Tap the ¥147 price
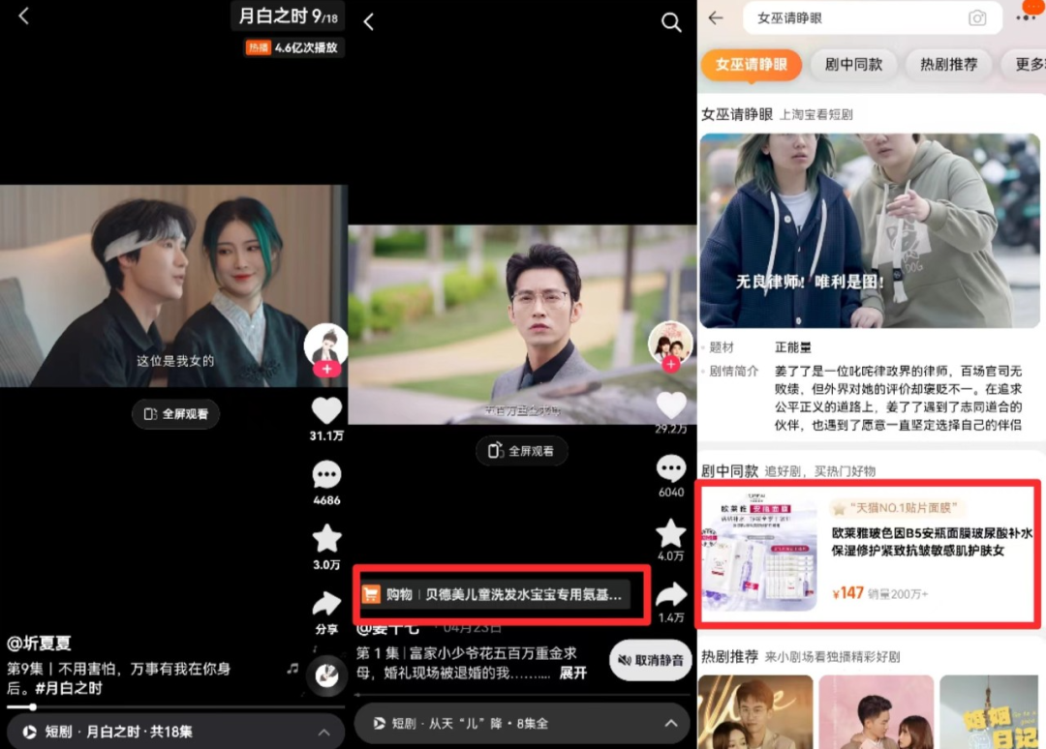Screen dimensions: 1046x749 pyautogui.click(x=847, y=593)
